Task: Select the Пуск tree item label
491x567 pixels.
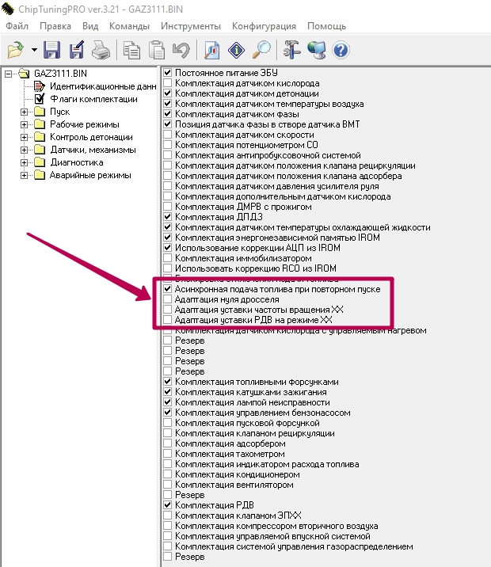Action: coord(59,112)
